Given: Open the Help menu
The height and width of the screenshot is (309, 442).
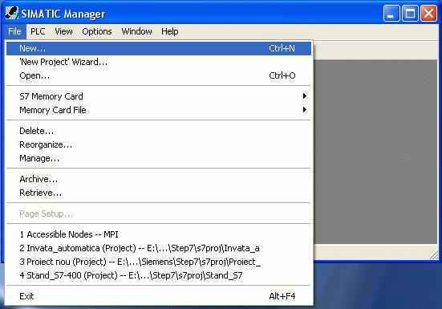Looking at the screenshot, I should coord(170,31).
